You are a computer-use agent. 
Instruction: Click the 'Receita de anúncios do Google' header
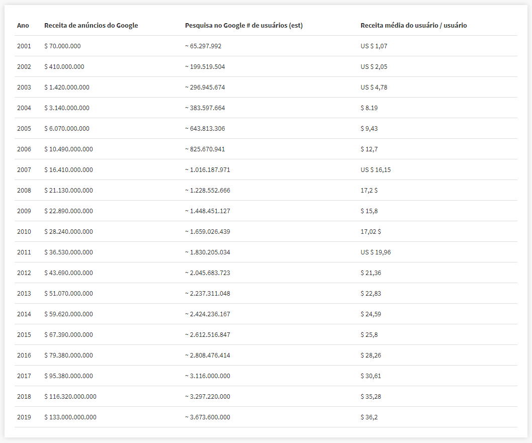point(91,26)
